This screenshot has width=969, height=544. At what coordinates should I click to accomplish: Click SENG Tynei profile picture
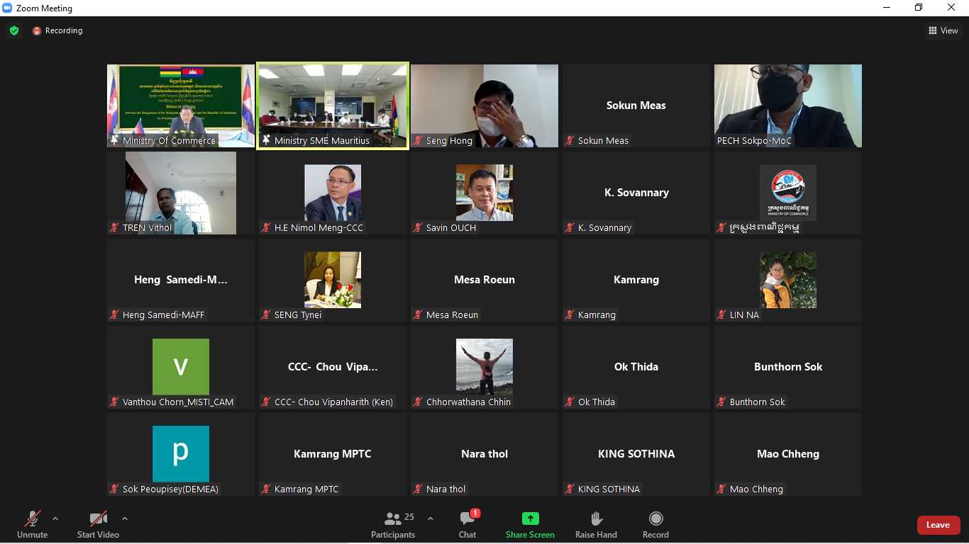click(333, 280)
